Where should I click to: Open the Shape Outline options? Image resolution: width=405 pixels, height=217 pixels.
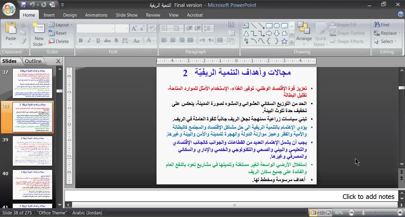click(x=347, y=33)
